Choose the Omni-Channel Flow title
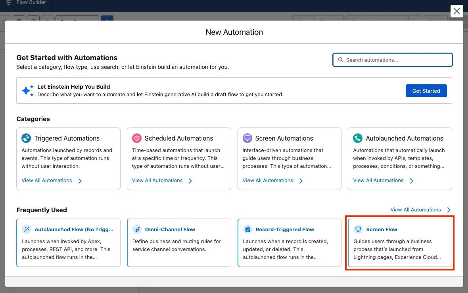 click(170, 229)
